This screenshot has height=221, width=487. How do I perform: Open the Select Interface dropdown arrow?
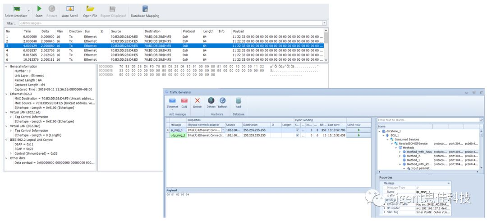pos(28,11)
